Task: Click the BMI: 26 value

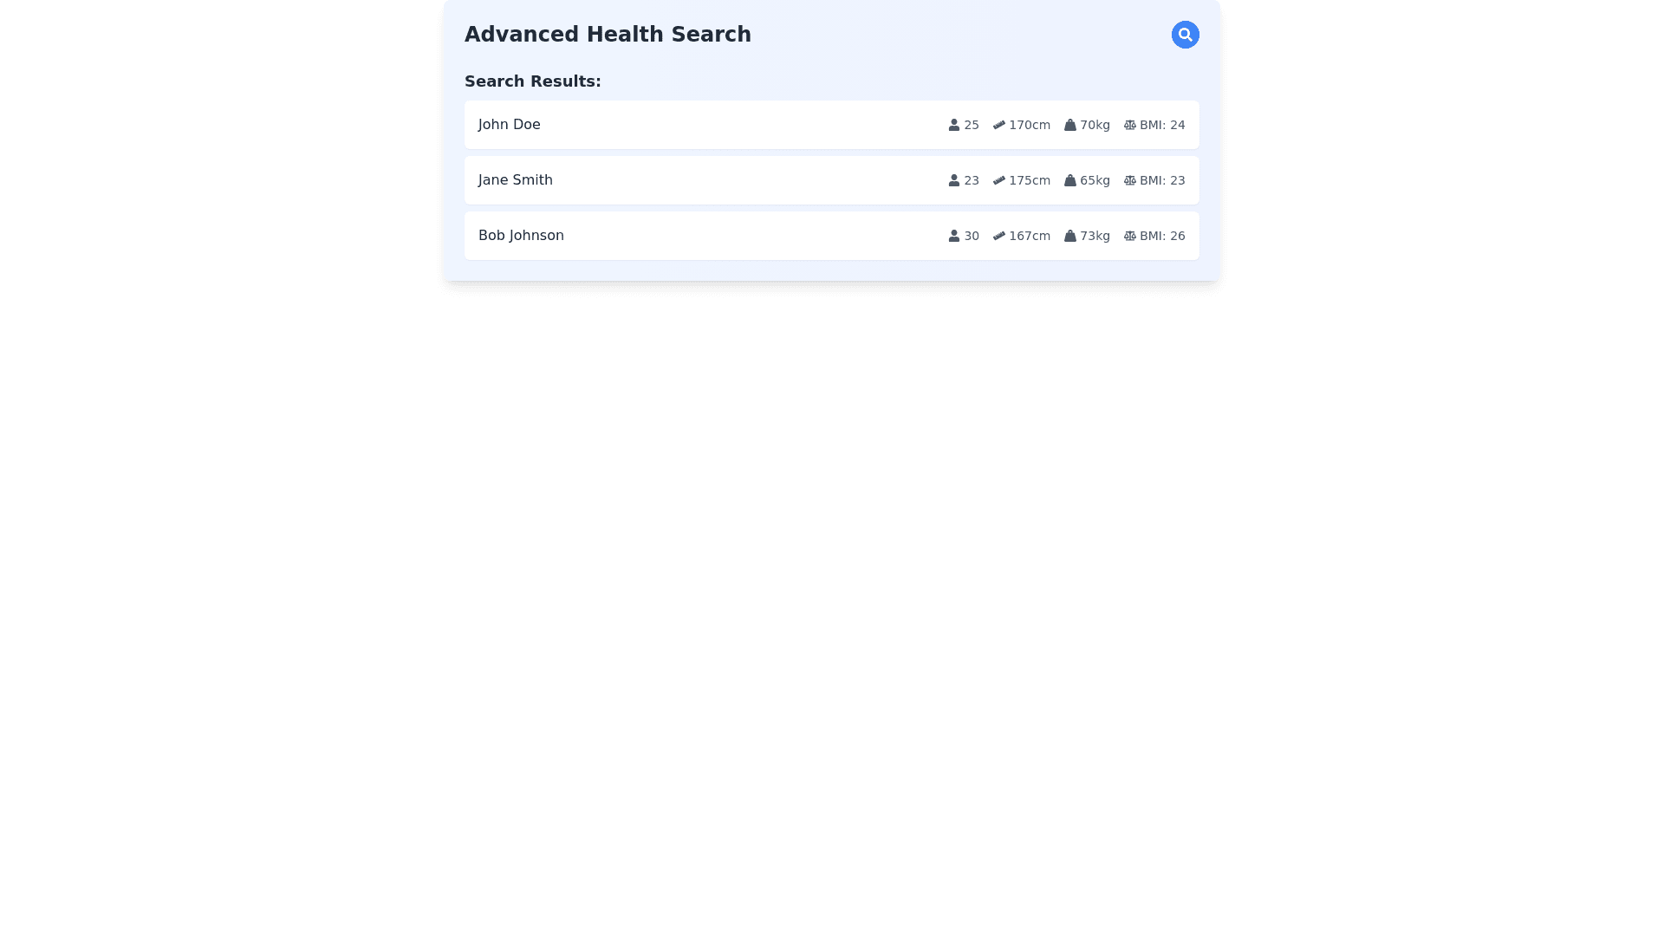Action: point(1161,236)
